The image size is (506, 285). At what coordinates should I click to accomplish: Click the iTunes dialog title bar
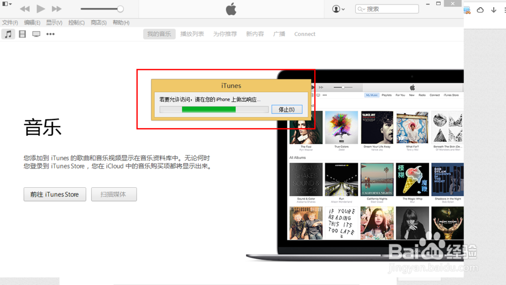(x=231, y=86)
